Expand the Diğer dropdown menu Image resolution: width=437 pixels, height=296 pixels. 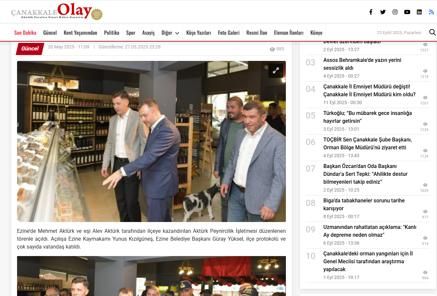point(170,33)
